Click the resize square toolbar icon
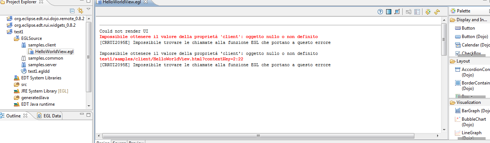Screen dimensions: 490x143 tap(397, 12)
